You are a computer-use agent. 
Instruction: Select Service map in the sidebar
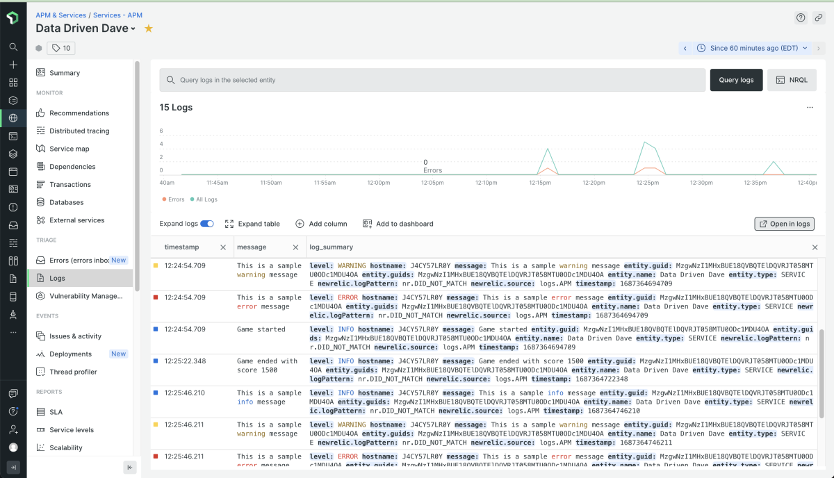(x=69, y=149)
